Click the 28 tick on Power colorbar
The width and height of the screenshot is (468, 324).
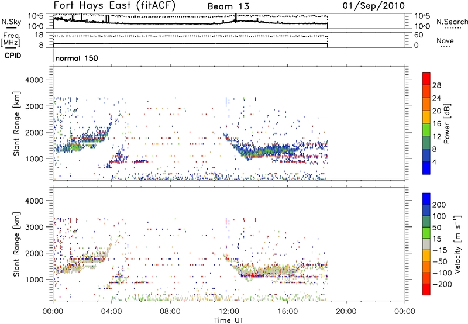(436, 85)
